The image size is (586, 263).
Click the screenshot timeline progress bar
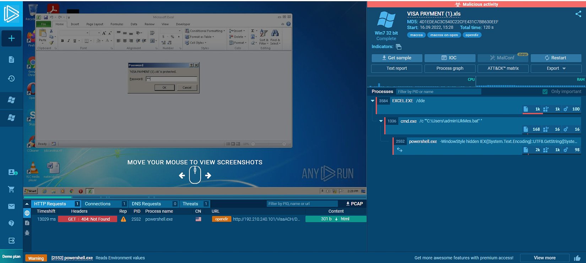[195, 197]
